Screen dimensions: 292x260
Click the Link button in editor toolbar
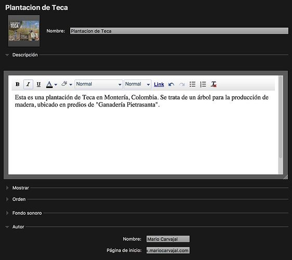click(159, 84)
